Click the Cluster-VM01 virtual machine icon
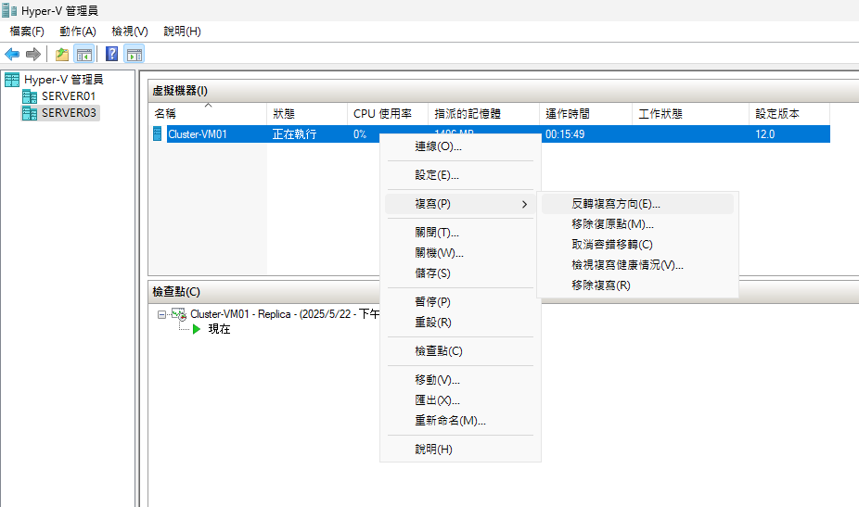 coord(158,134)
